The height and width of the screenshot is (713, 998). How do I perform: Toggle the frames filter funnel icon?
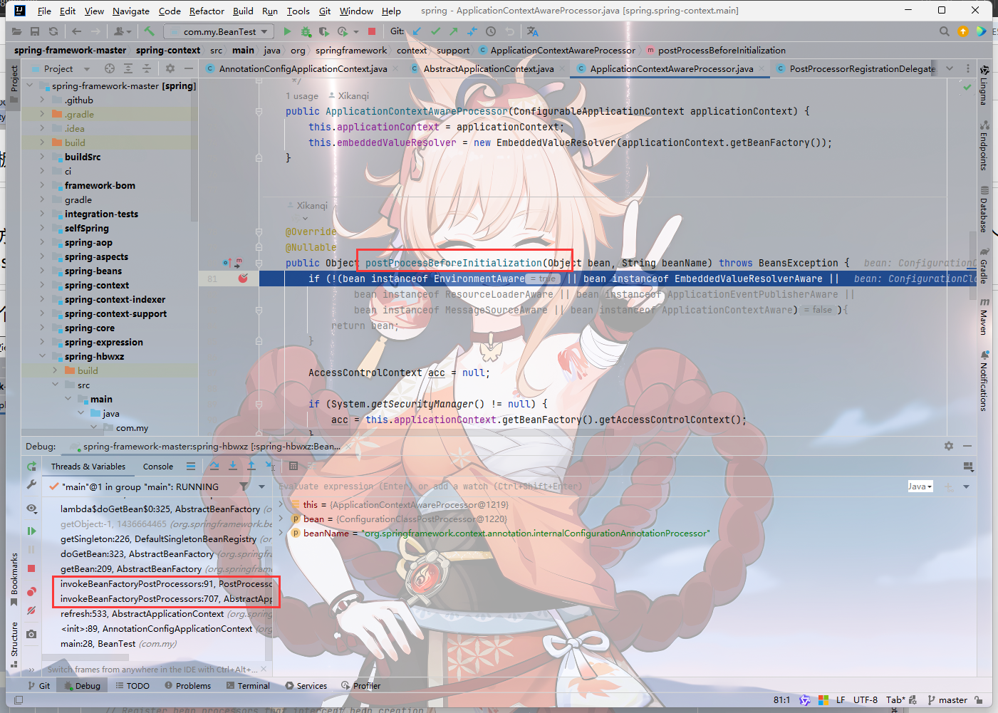click(x=244, y=486)
